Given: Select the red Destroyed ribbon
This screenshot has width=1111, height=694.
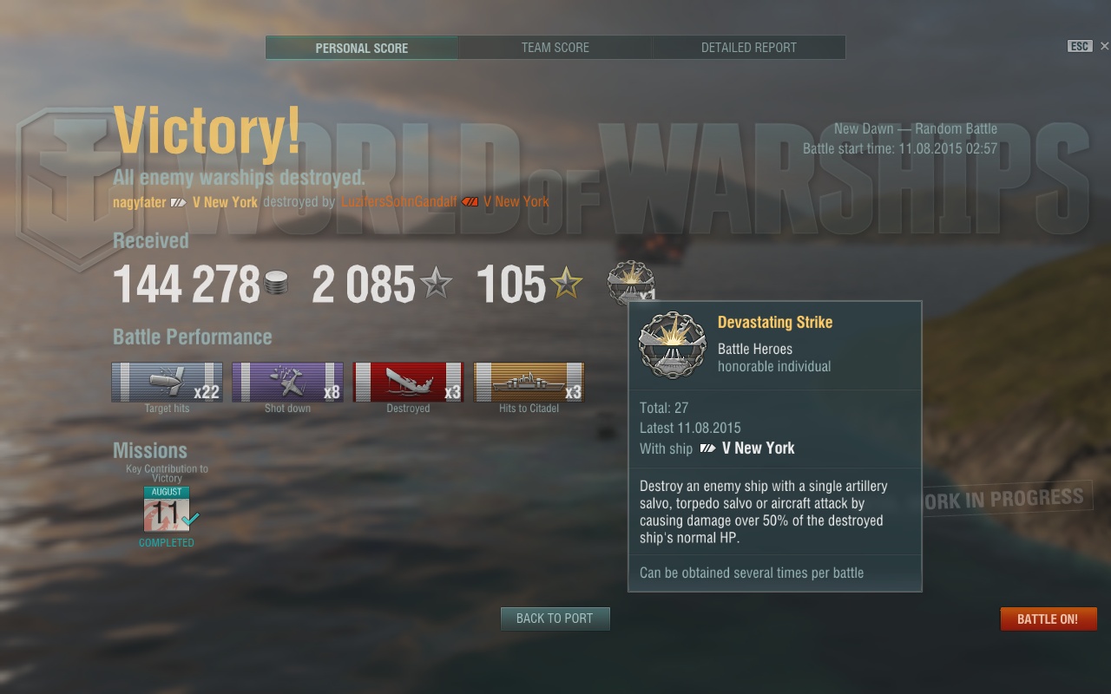Looking at the screenshot, I should (408, 383).
